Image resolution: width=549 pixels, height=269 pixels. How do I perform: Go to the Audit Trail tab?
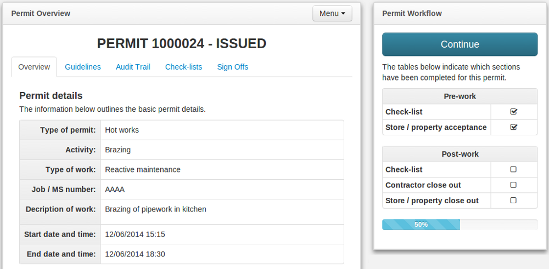point(133,67)
